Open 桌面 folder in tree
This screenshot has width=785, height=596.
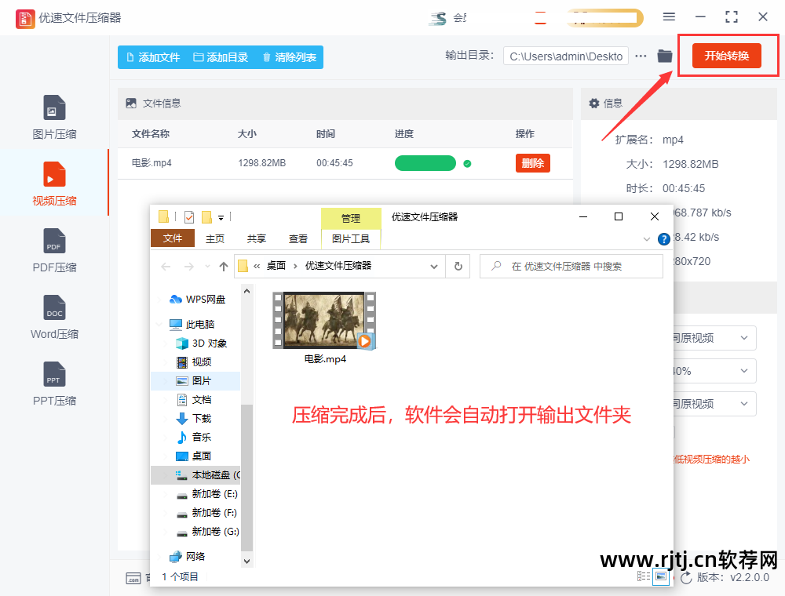194,456
